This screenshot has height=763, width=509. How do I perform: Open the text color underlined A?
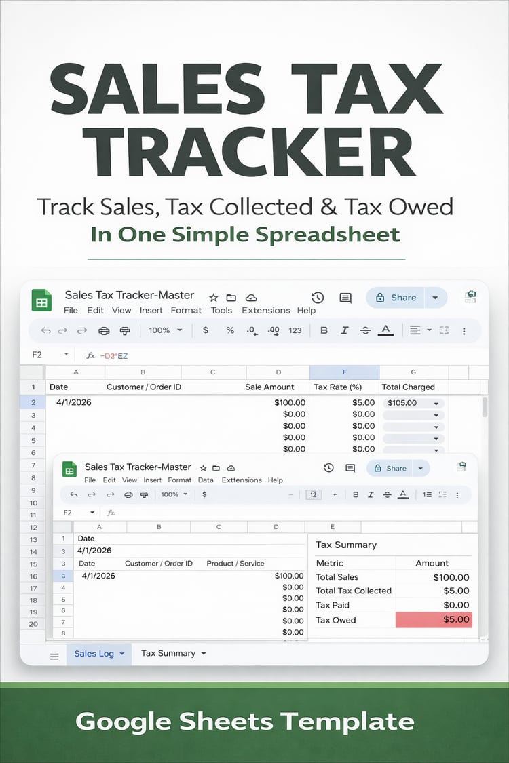click(385, 330)
